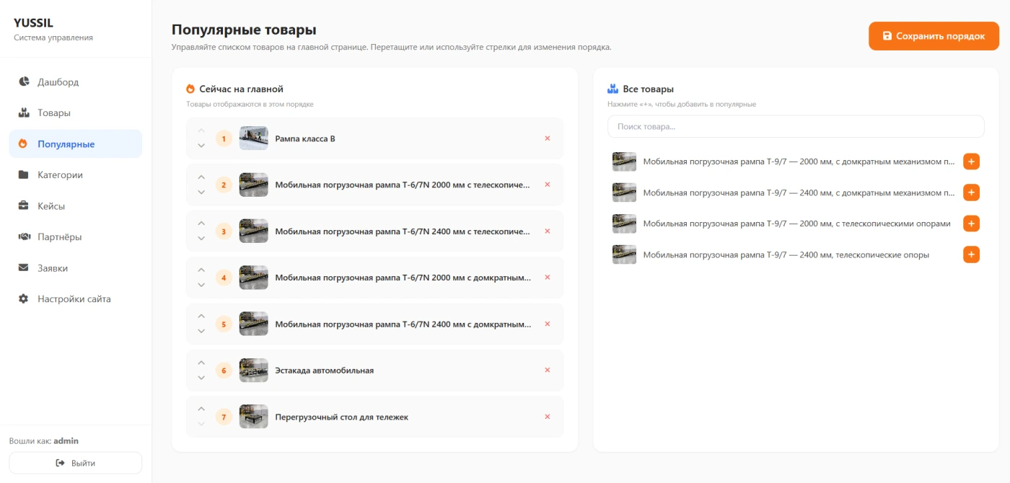Add T-9/7 2000 мм телескопическими опорами product
Viewport: 1010px width, 483px height.
coord(971,223)
